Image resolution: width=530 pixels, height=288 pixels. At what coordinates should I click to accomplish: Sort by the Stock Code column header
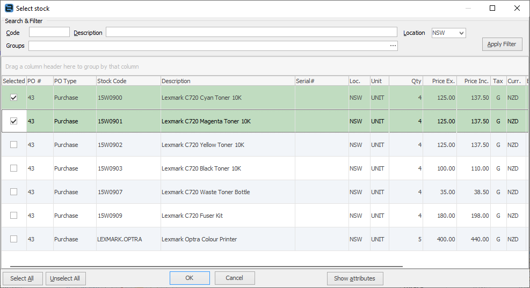[x=128, y=81]
